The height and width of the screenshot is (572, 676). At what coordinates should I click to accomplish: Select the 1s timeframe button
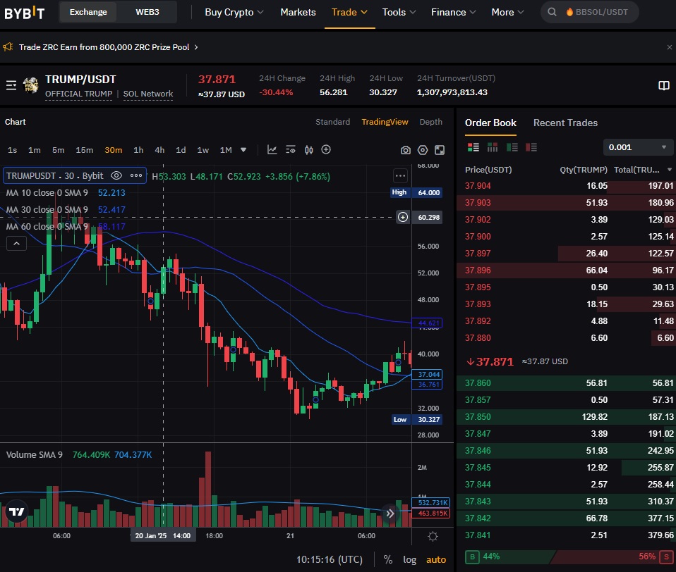(x=12, y=150)
